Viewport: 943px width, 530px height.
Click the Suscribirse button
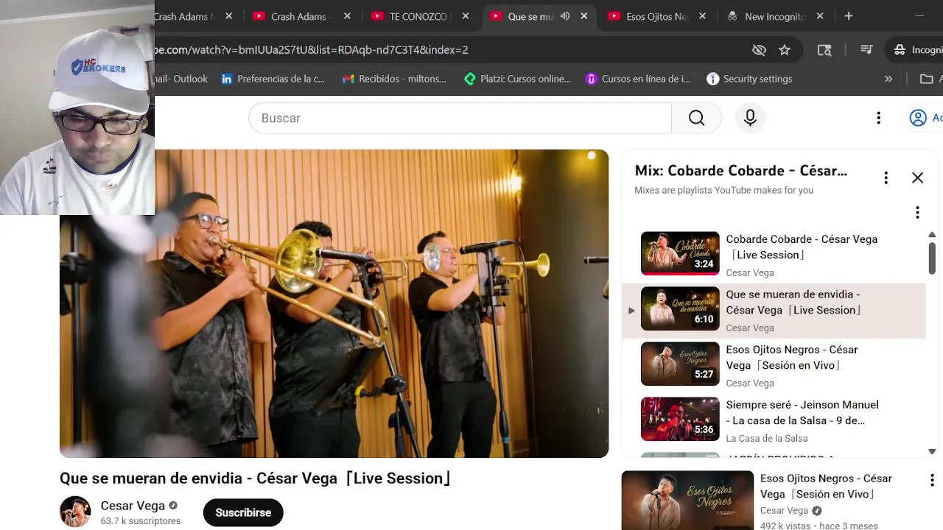click(x=243, y=512)
